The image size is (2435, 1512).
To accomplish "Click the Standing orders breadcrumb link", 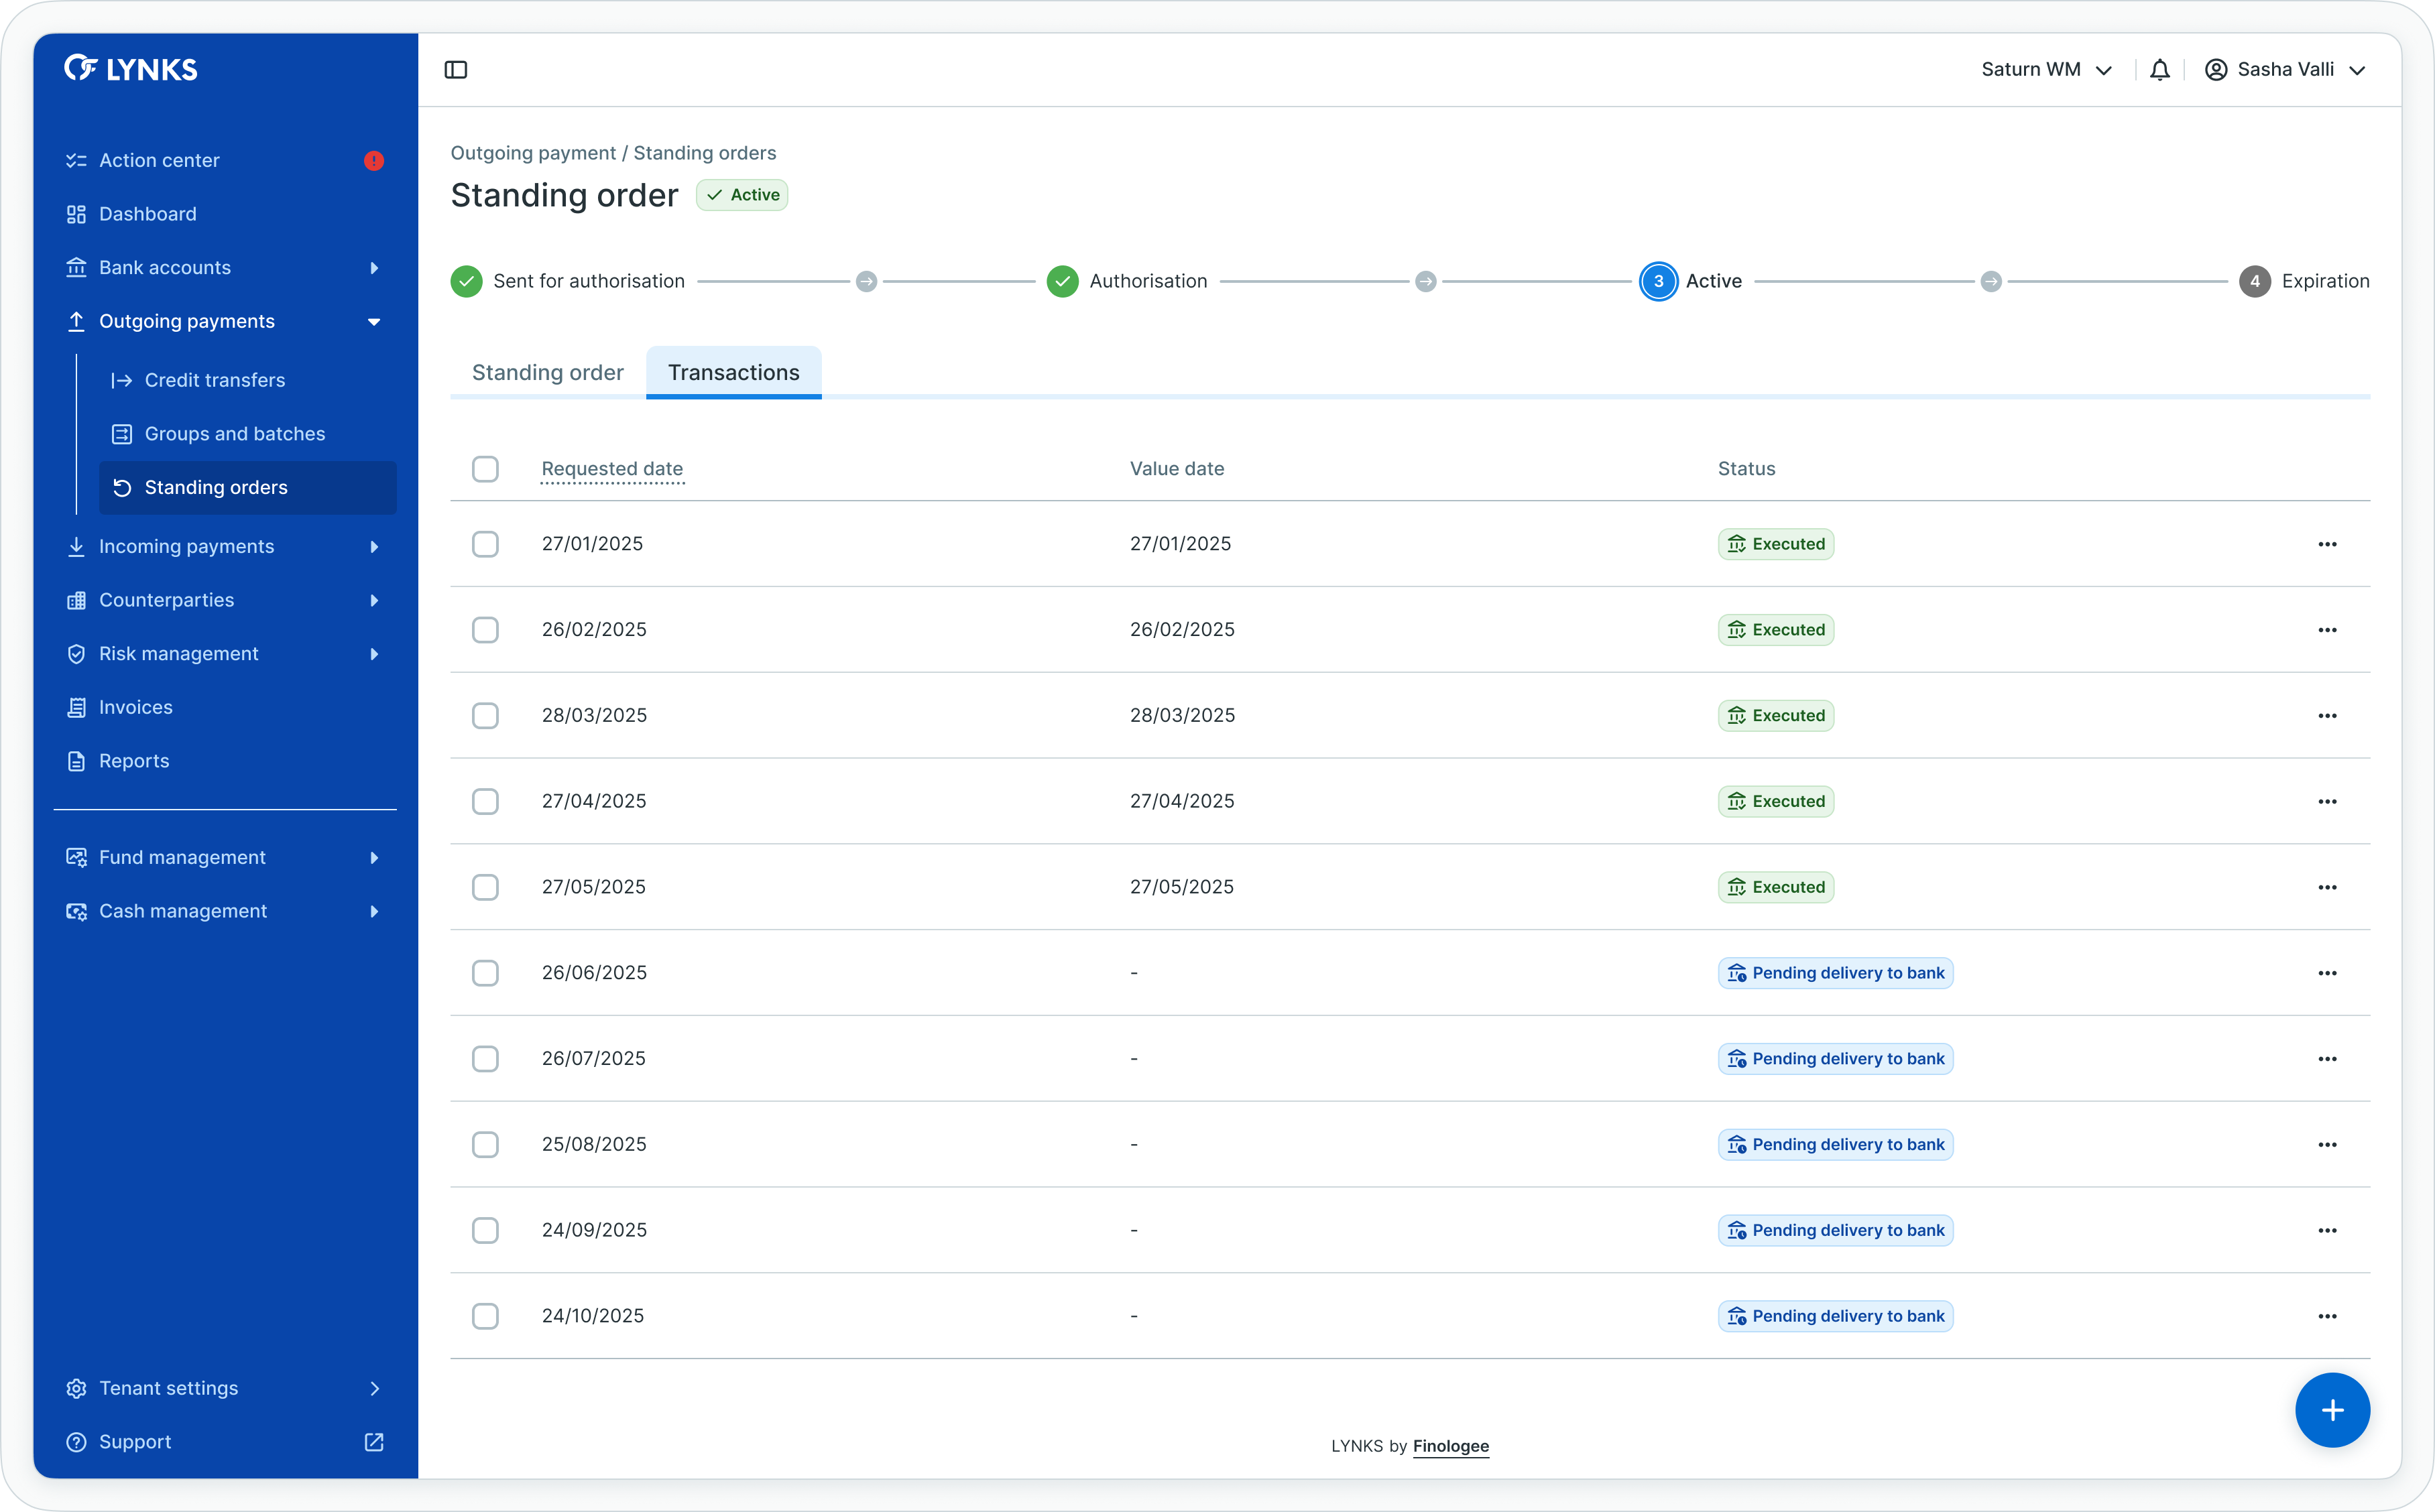I will pos(704,153).
